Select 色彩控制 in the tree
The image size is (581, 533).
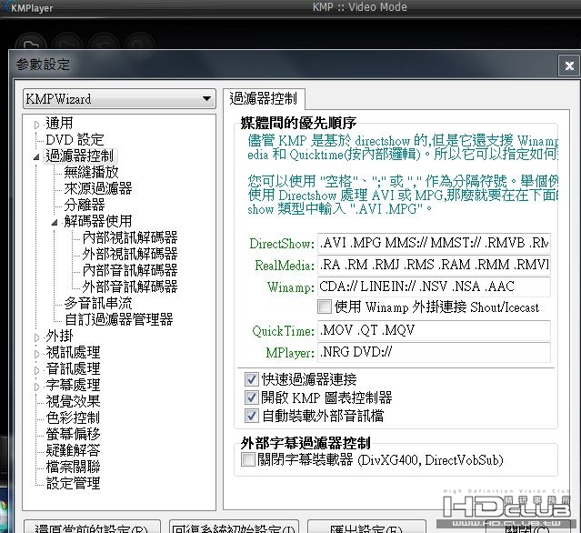tap(73, 417)
